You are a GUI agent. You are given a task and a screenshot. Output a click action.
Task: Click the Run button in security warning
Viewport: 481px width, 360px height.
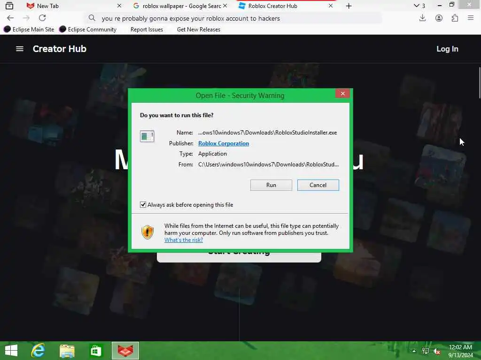(271, 185)
